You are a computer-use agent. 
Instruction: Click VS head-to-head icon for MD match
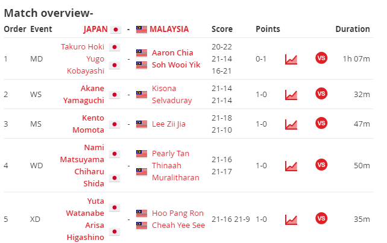click(321, 58)
